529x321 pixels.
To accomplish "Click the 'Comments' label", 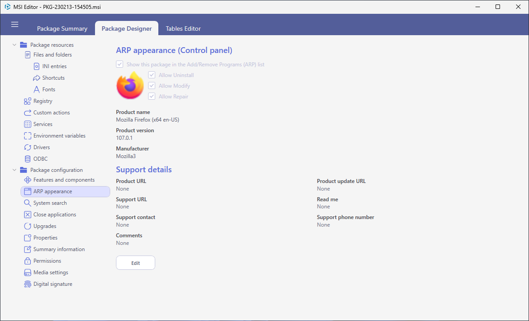I will pos(129,236).
